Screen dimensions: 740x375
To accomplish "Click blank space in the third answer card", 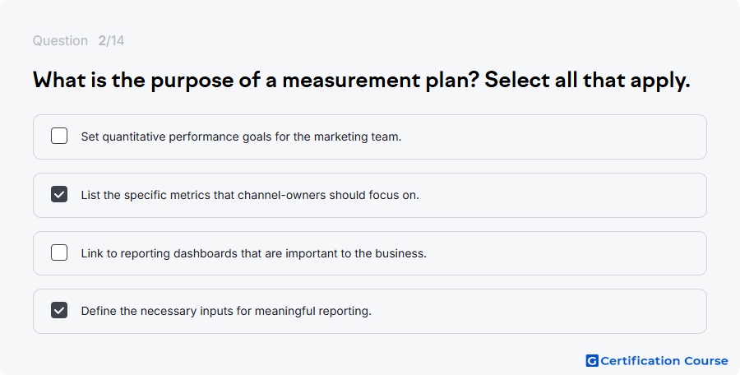I will coord(567,253).
